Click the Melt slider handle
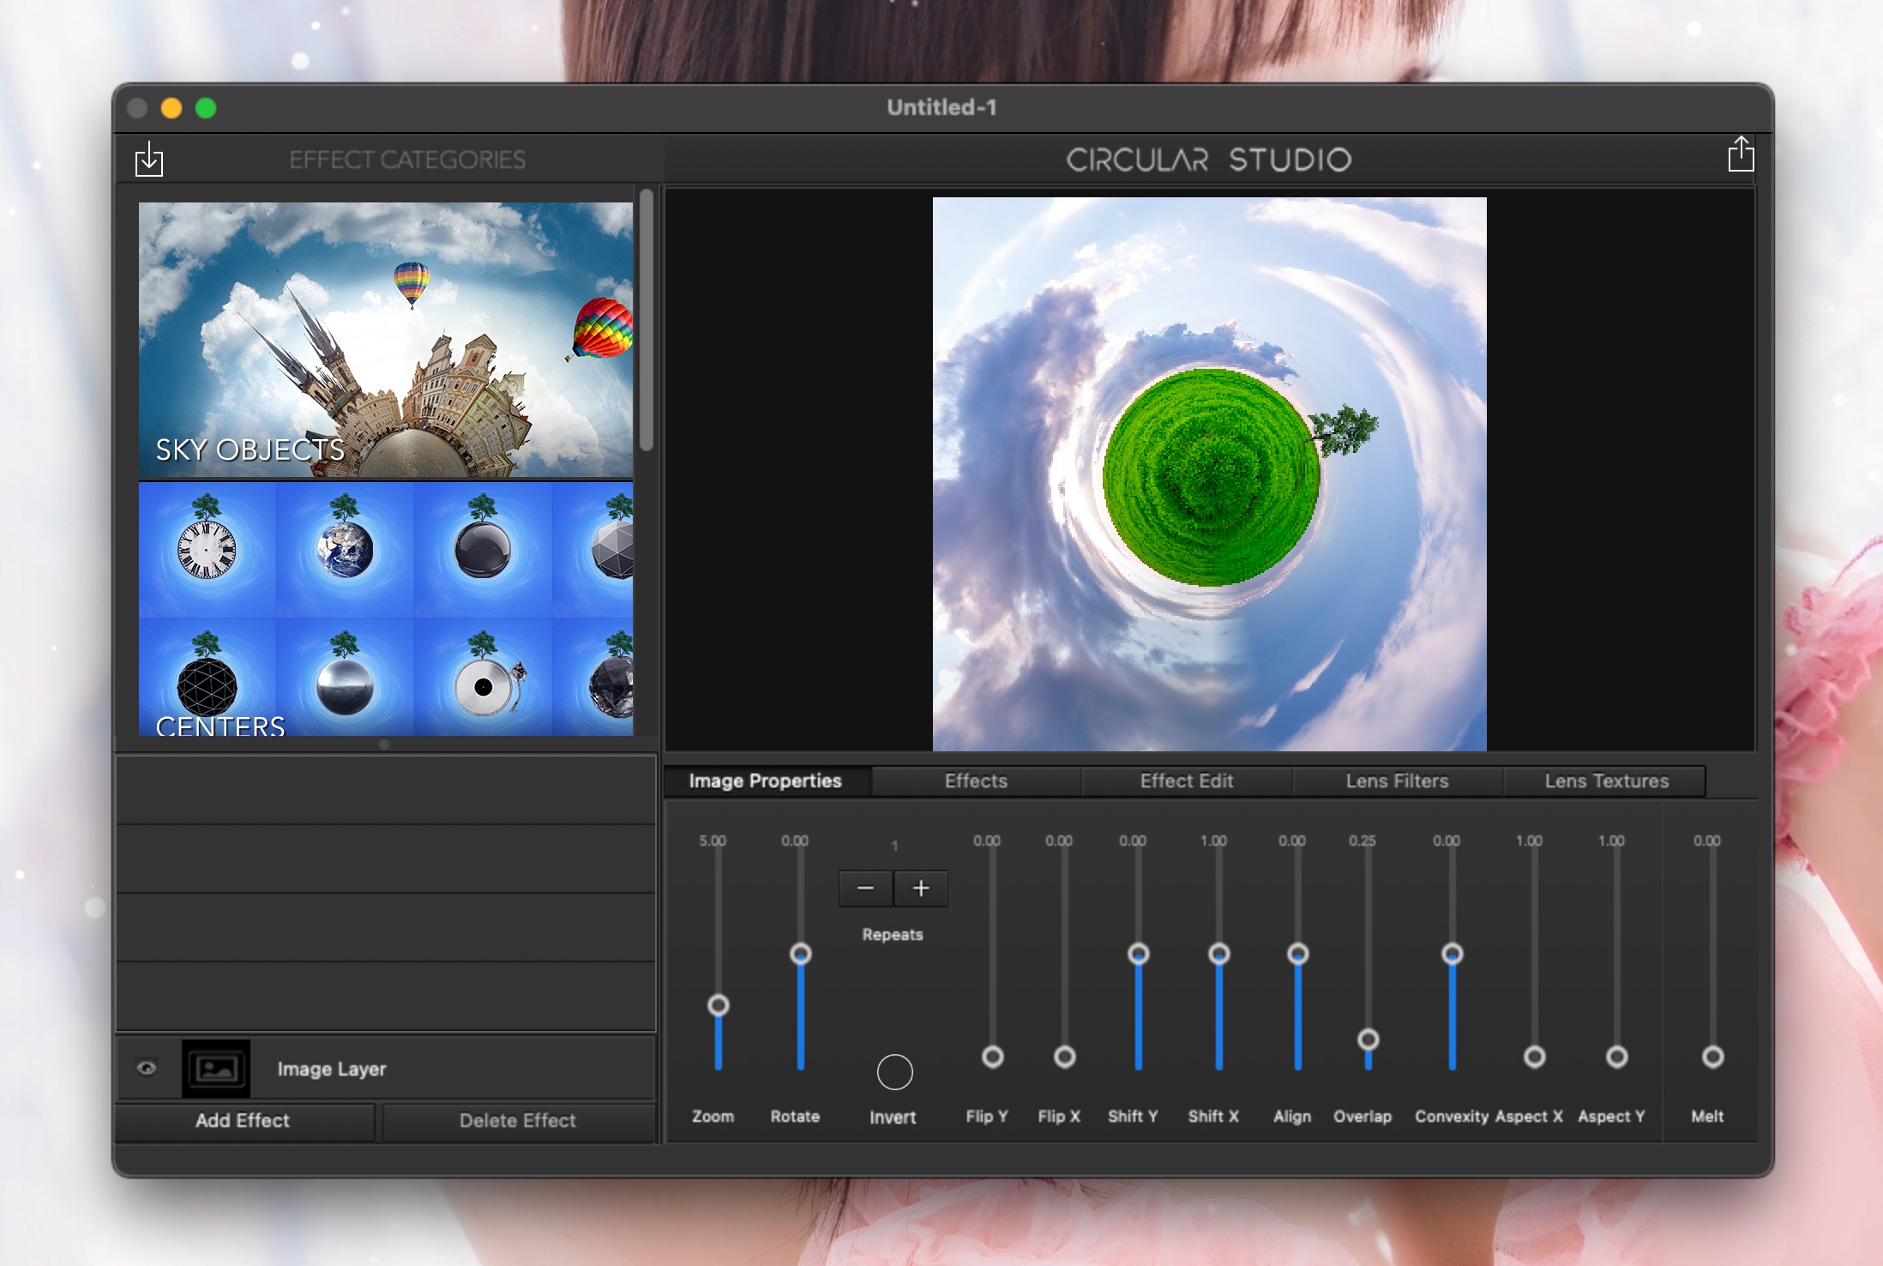Image resolution: width=1883 pixels, height=1266 pixels. [1713, 1056]
